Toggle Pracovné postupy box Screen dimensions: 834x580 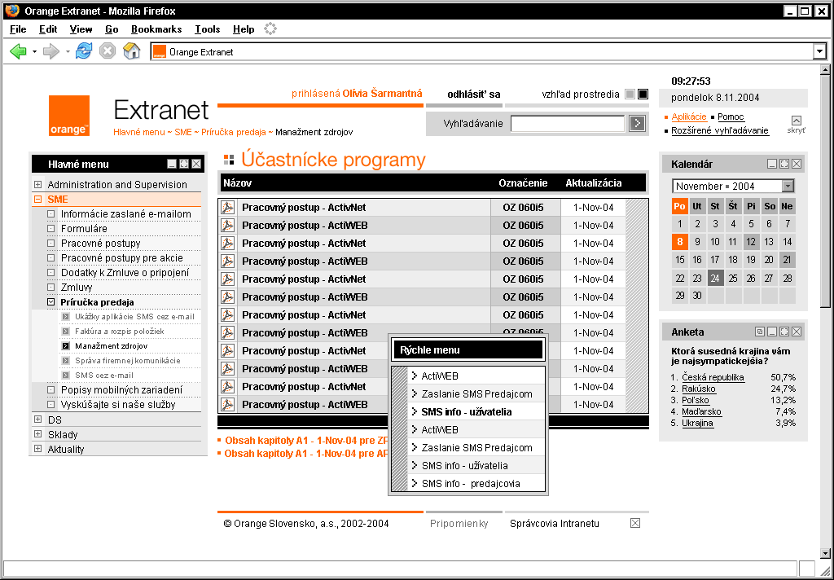point(51,244)
